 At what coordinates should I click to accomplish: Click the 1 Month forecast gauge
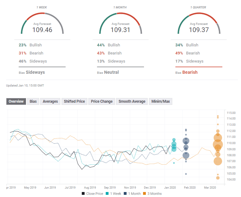pyautogui.click(x=121, y=24)
